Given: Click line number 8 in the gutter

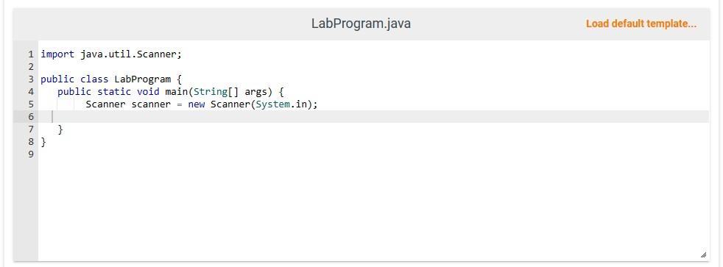Looking at the screenshot, I should pyautogui.click(x=31, y=142).
